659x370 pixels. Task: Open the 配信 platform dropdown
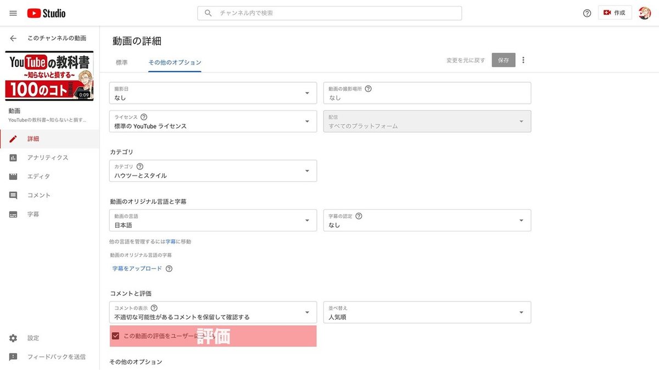click(427, 121)
